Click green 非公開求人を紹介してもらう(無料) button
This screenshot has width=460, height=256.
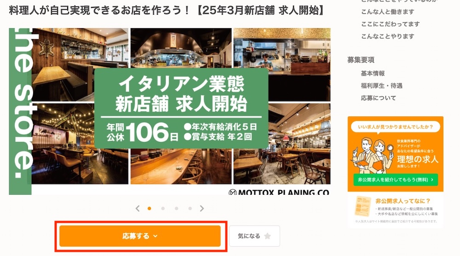(x=396, y=180)
